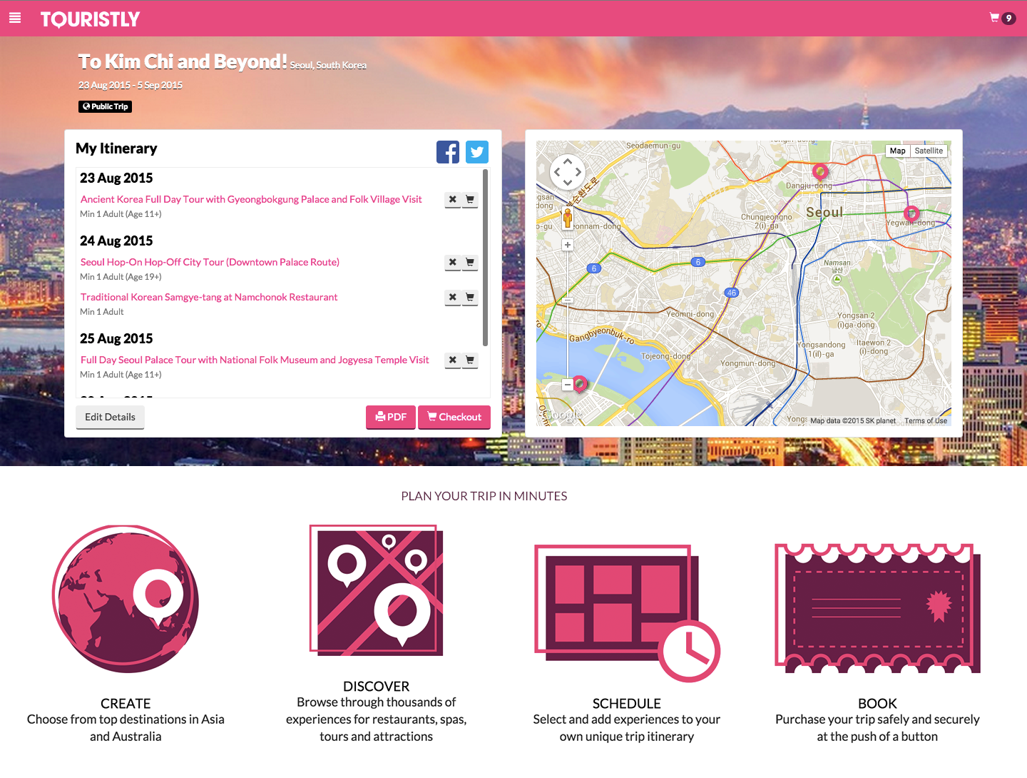Download itinerary as PDF
Viewport: 1027px width, 778px height.
(x=391, y=418)
